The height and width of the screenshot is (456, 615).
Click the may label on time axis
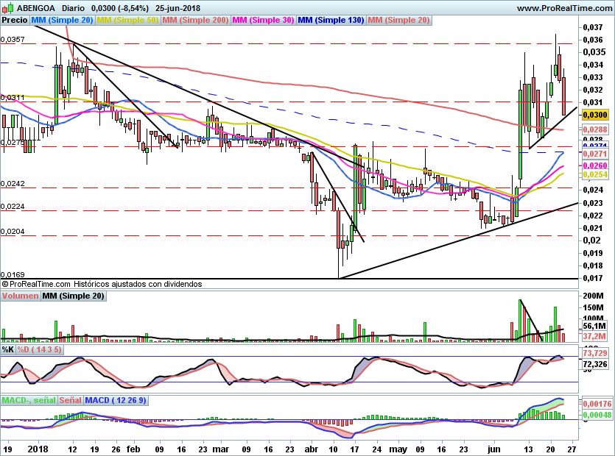(x=398, y=449)
